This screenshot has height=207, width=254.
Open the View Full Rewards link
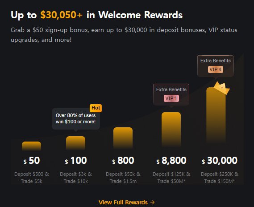pos(126,202)
